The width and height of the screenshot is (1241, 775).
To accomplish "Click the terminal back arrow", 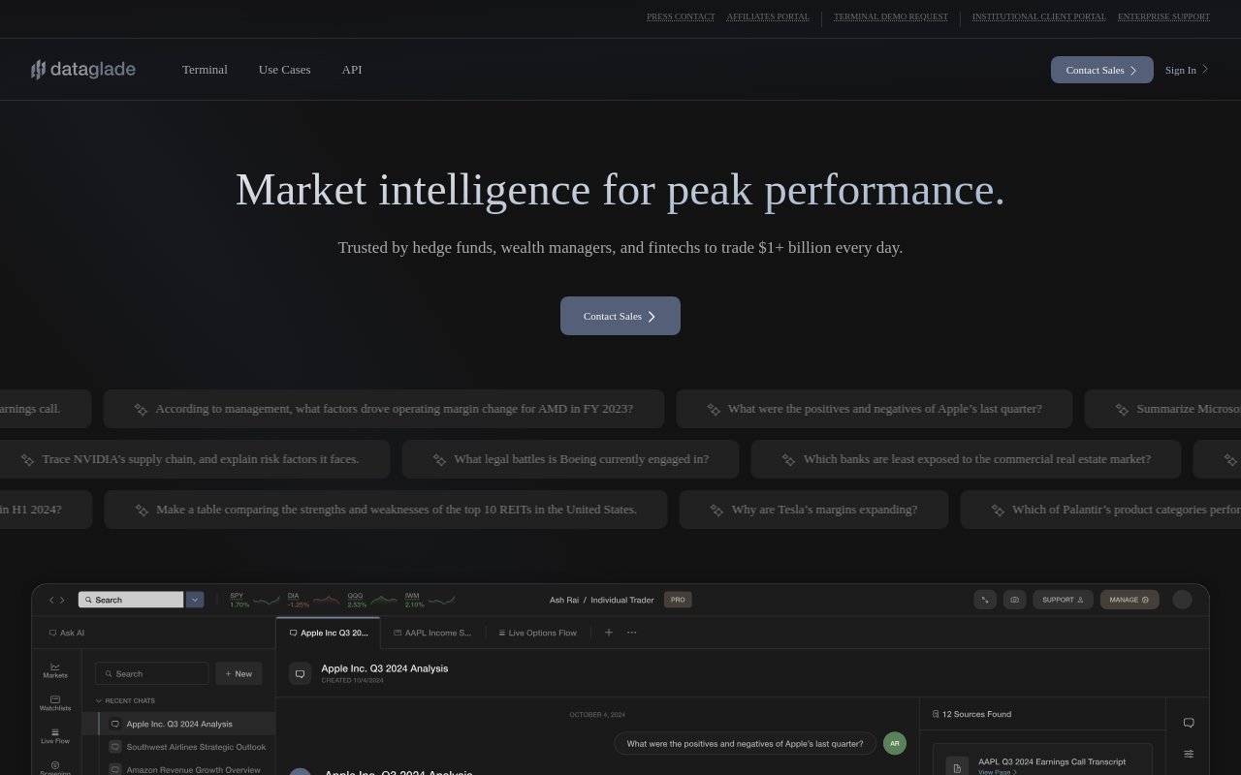I will [x=51, y=600].
